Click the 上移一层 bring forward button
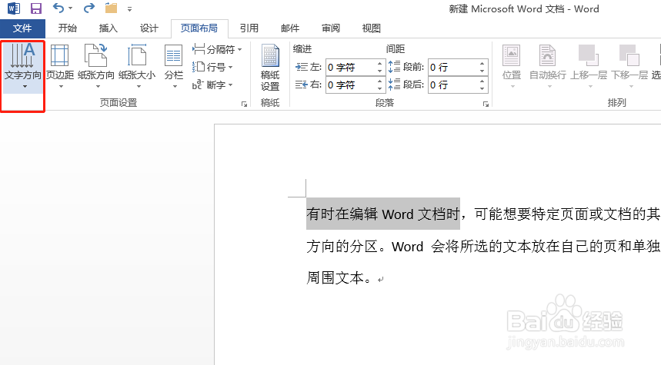The width and height of the screenshot is (661, 365). tap(589, 67)
